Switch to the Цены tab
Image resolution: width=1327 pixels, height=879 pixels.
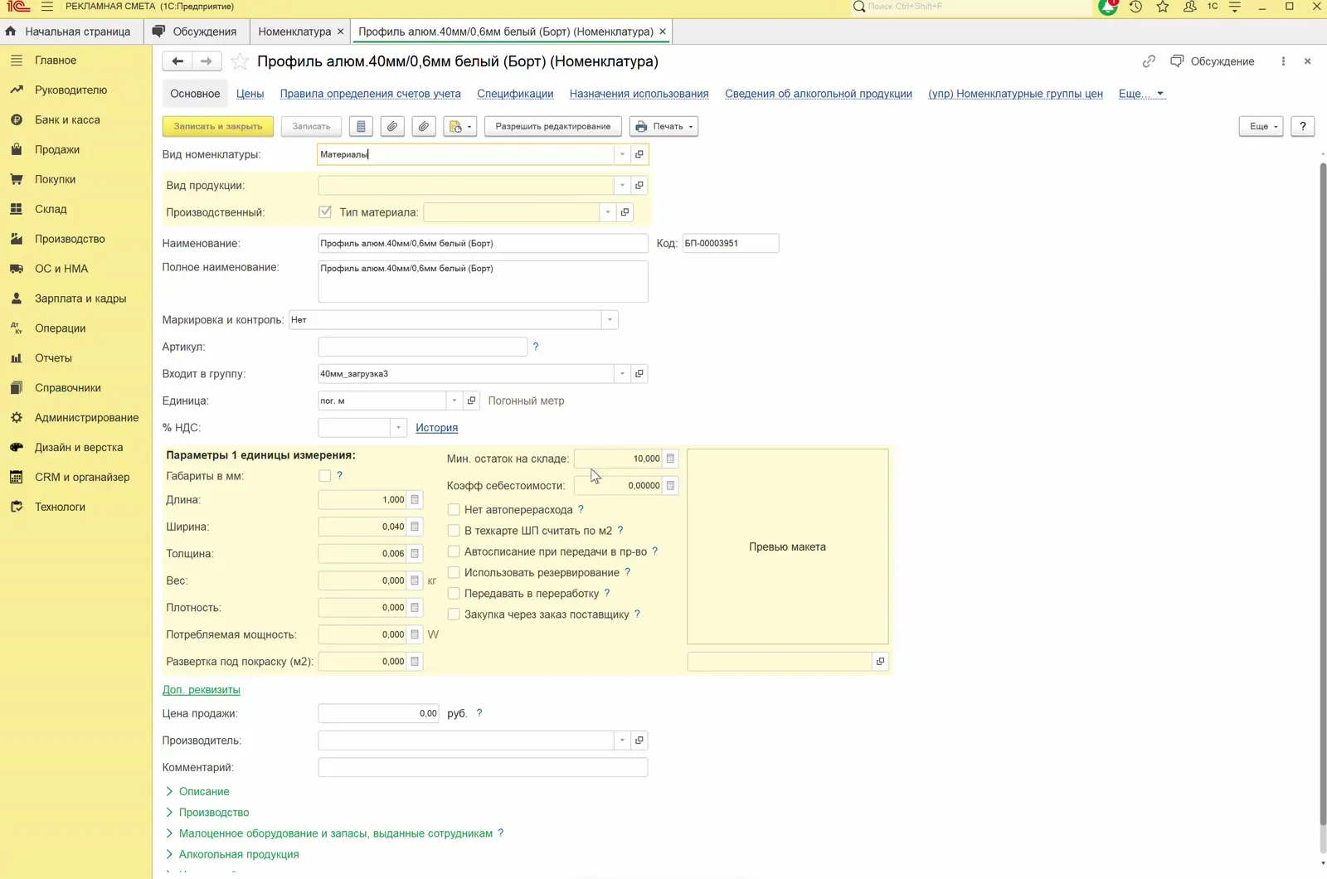tap(250, 94)
